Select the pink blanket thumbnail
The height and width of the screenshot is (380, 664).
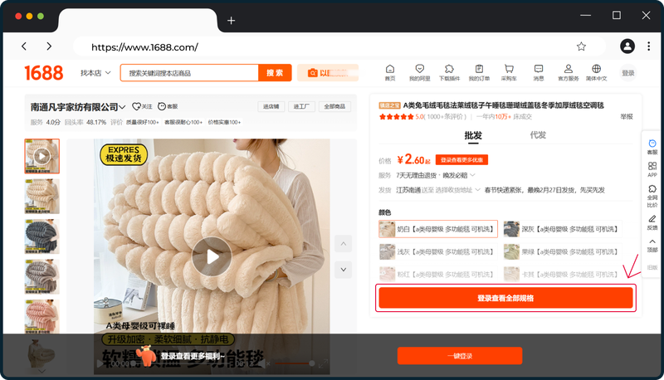coord(42,316)
